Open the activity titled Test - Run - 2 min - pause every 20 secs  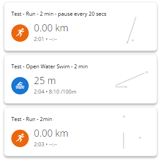pyautogui.click(x=59, y=14)
